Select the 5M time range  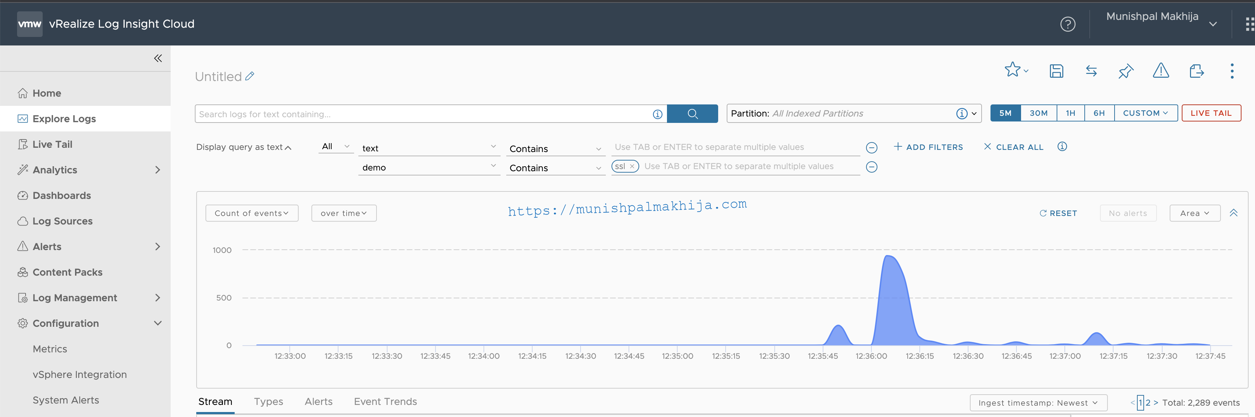click(x=1005, y=113)
